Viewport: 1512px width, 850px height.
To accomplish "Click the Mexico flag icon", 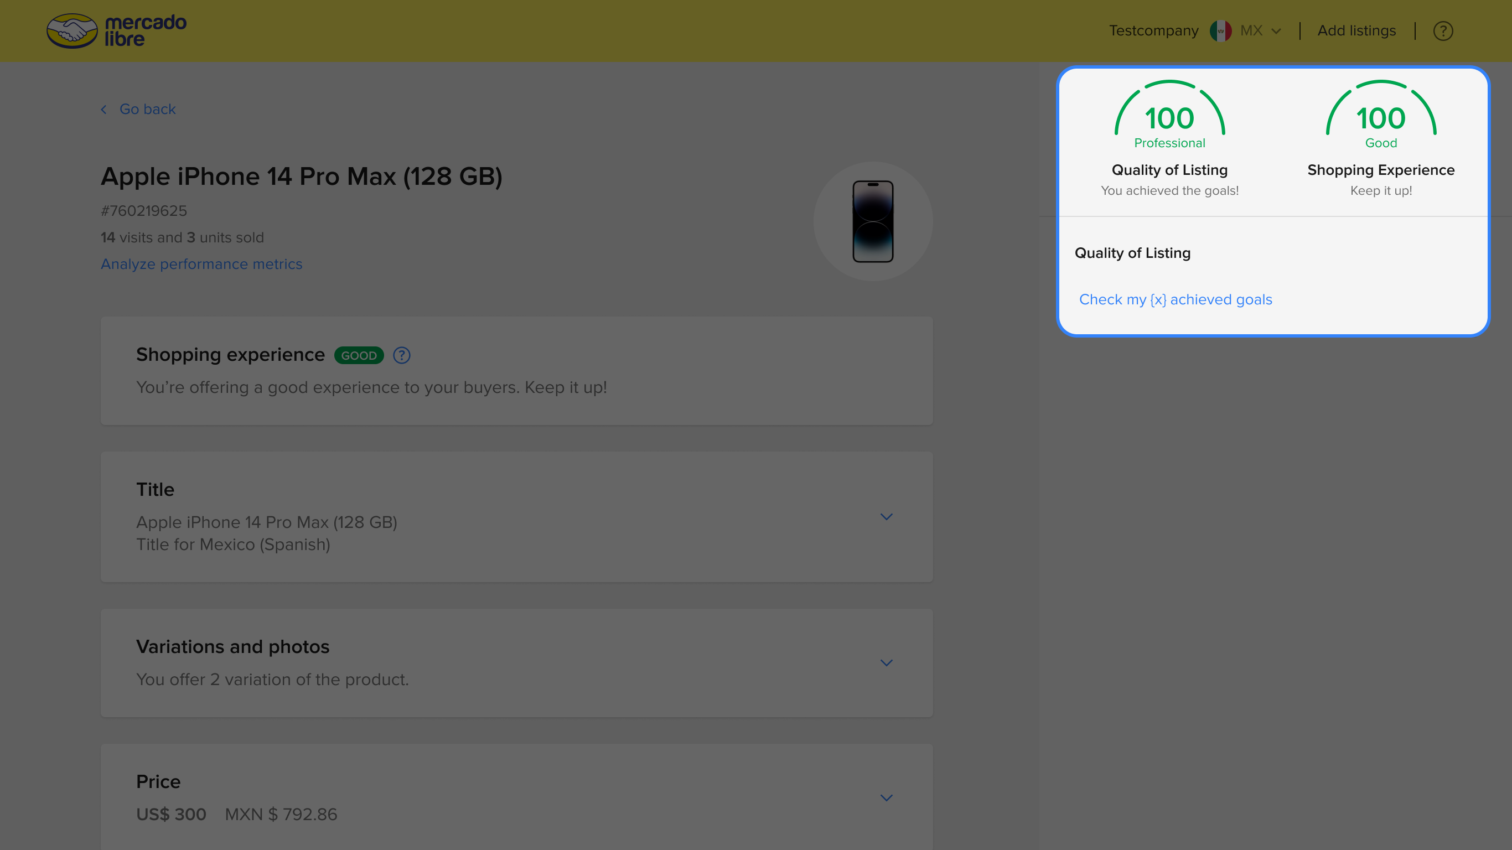I will pos(1220,30).
